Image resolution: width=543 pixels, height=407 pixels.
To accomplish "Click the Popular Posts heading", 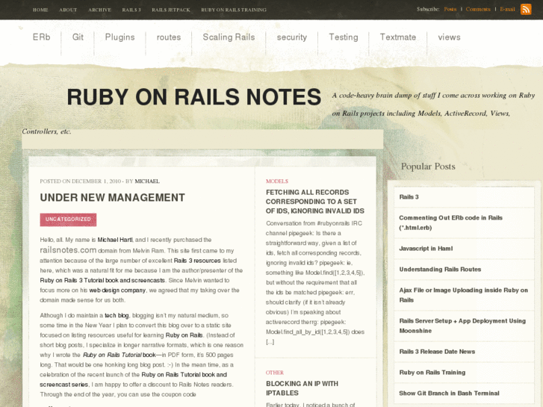I will click(428, 167).
